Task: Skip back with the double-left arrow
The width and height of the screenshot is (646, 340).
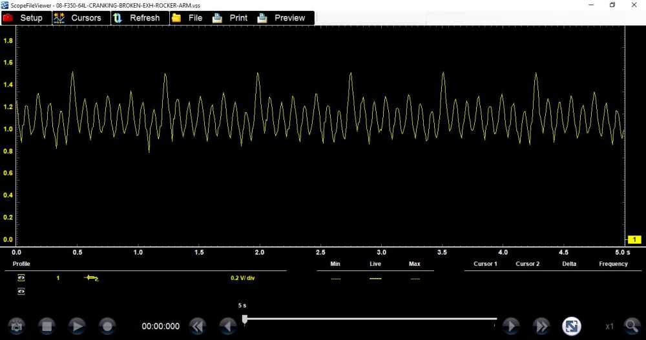Action: click(x=198, y=326)
